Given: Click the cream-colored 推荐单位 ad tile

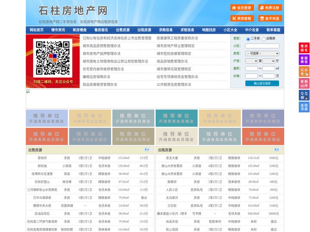Looking at the screenshot, I should click(177, 137).
